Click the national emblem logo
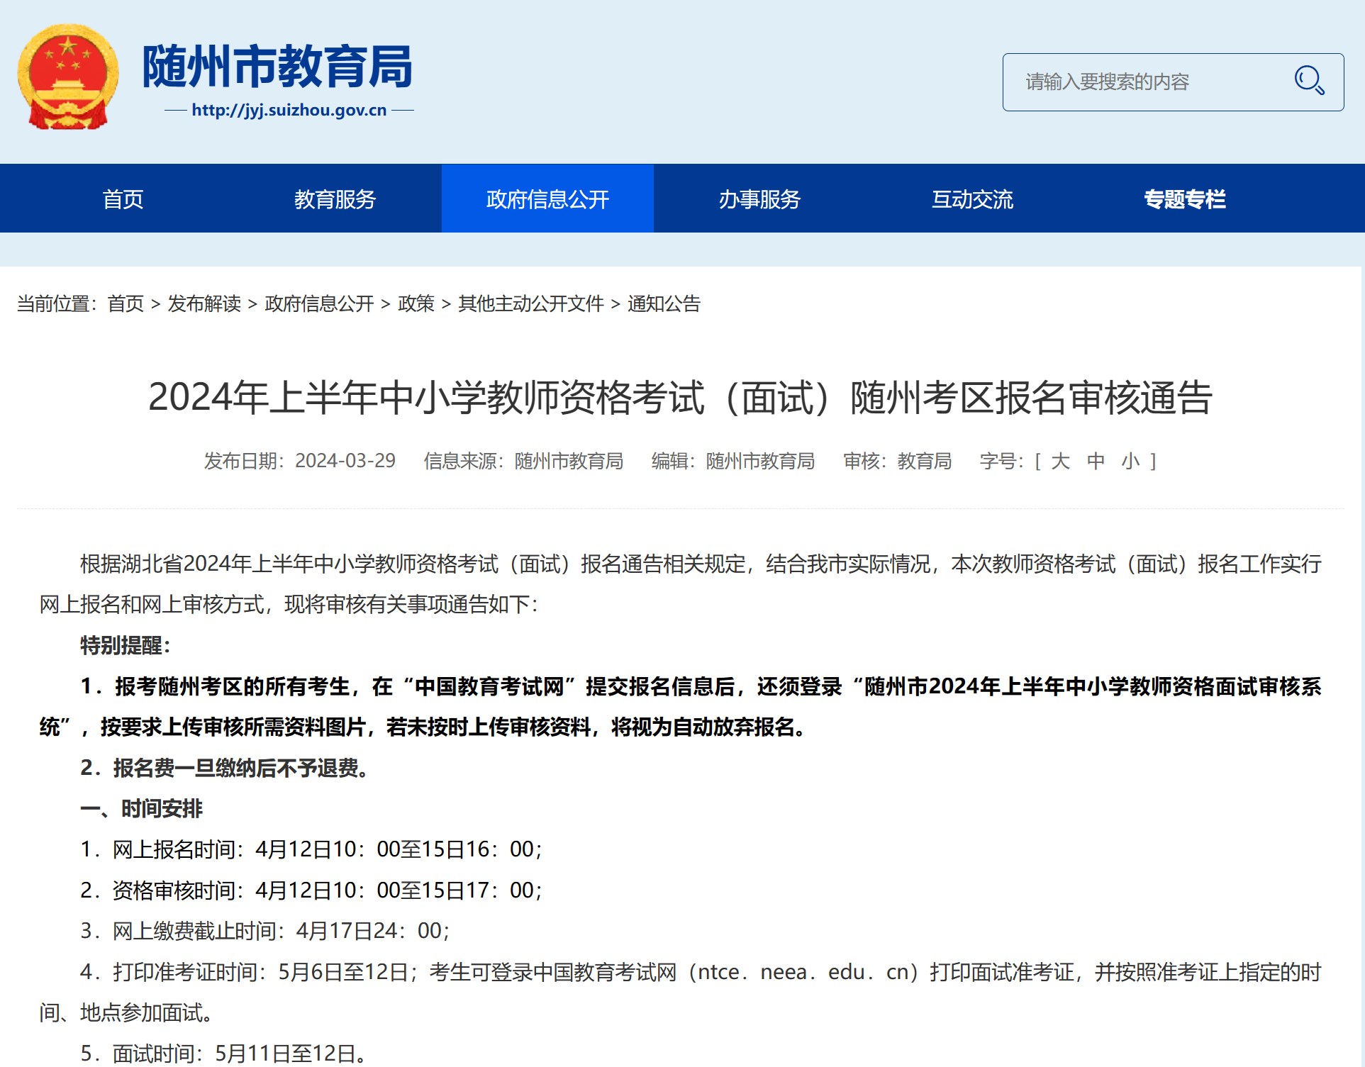 click(68, 77)
